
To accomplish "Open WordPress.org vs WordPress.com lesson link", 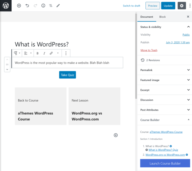I will tap(165, 155).
